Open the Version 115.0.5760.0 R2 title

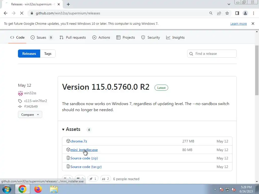(x=106, y=87)
